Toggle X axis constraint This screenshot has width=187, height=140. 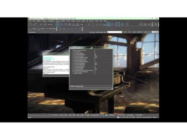[89, 24]
